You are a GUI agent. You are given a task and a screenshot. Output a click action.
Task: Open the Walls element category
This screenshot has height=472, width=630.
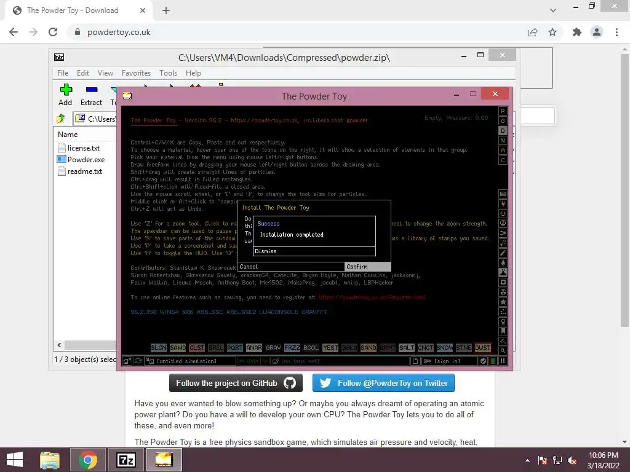(x=503, y=194)
